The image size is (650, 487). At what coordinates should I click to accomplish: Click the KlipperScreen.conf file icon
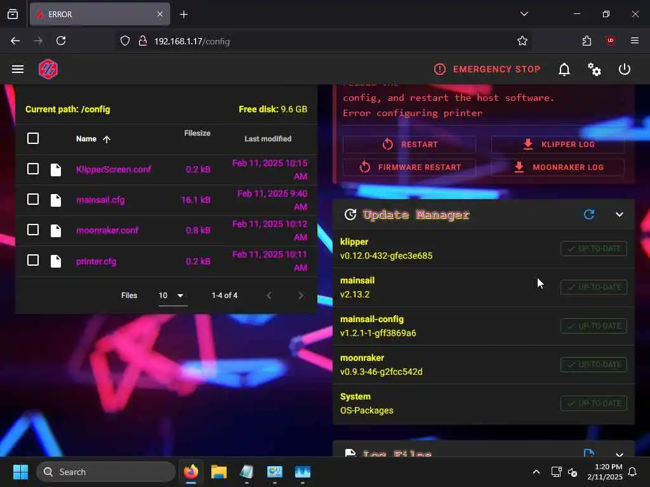pyautogui.click(x=56, y=170)
